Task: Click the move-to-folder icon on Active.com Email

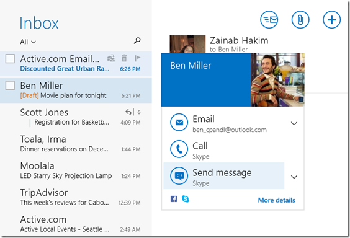Action: (111, 58)
